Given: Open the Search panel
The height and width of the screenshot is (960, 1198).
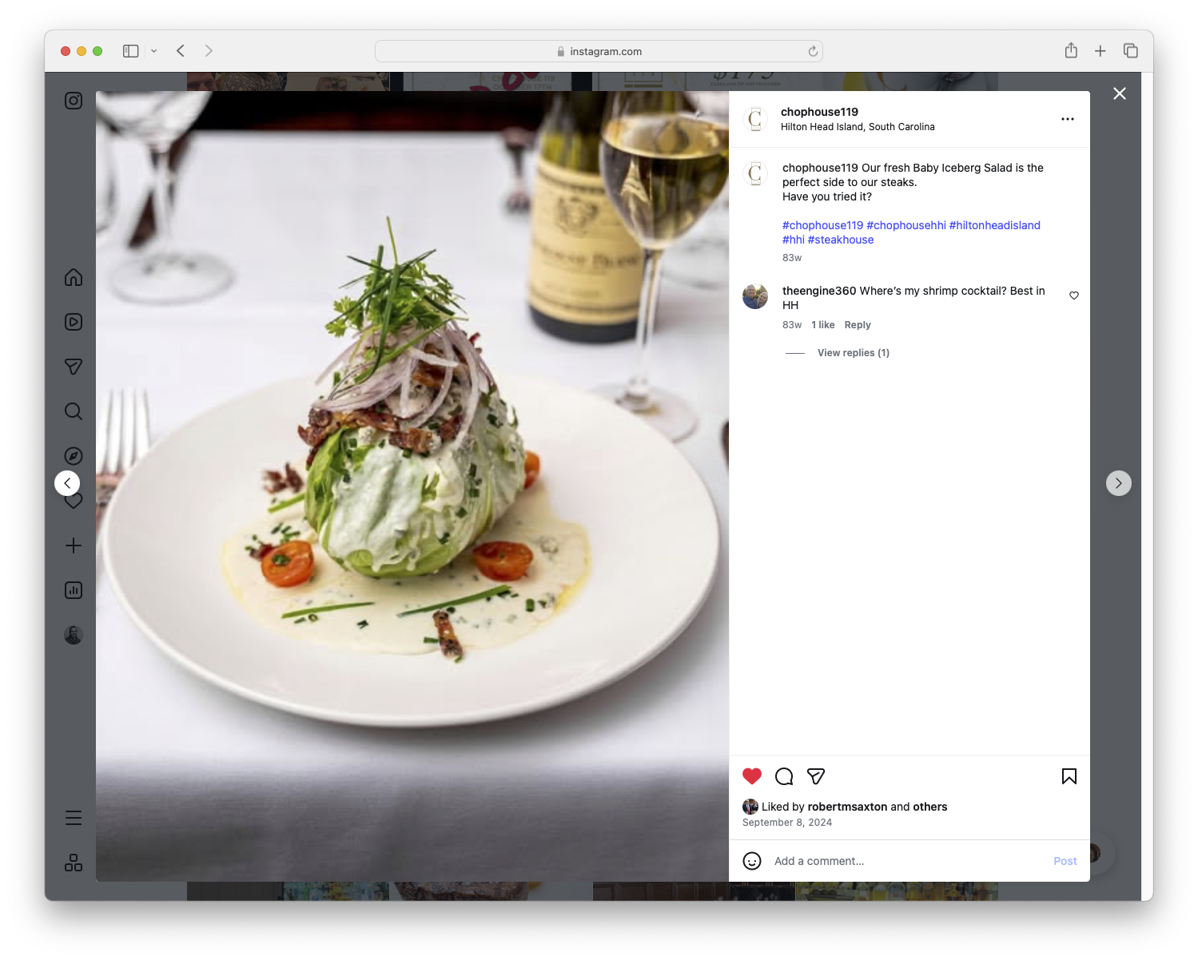Looking at the screenshot, I should 73,411.
